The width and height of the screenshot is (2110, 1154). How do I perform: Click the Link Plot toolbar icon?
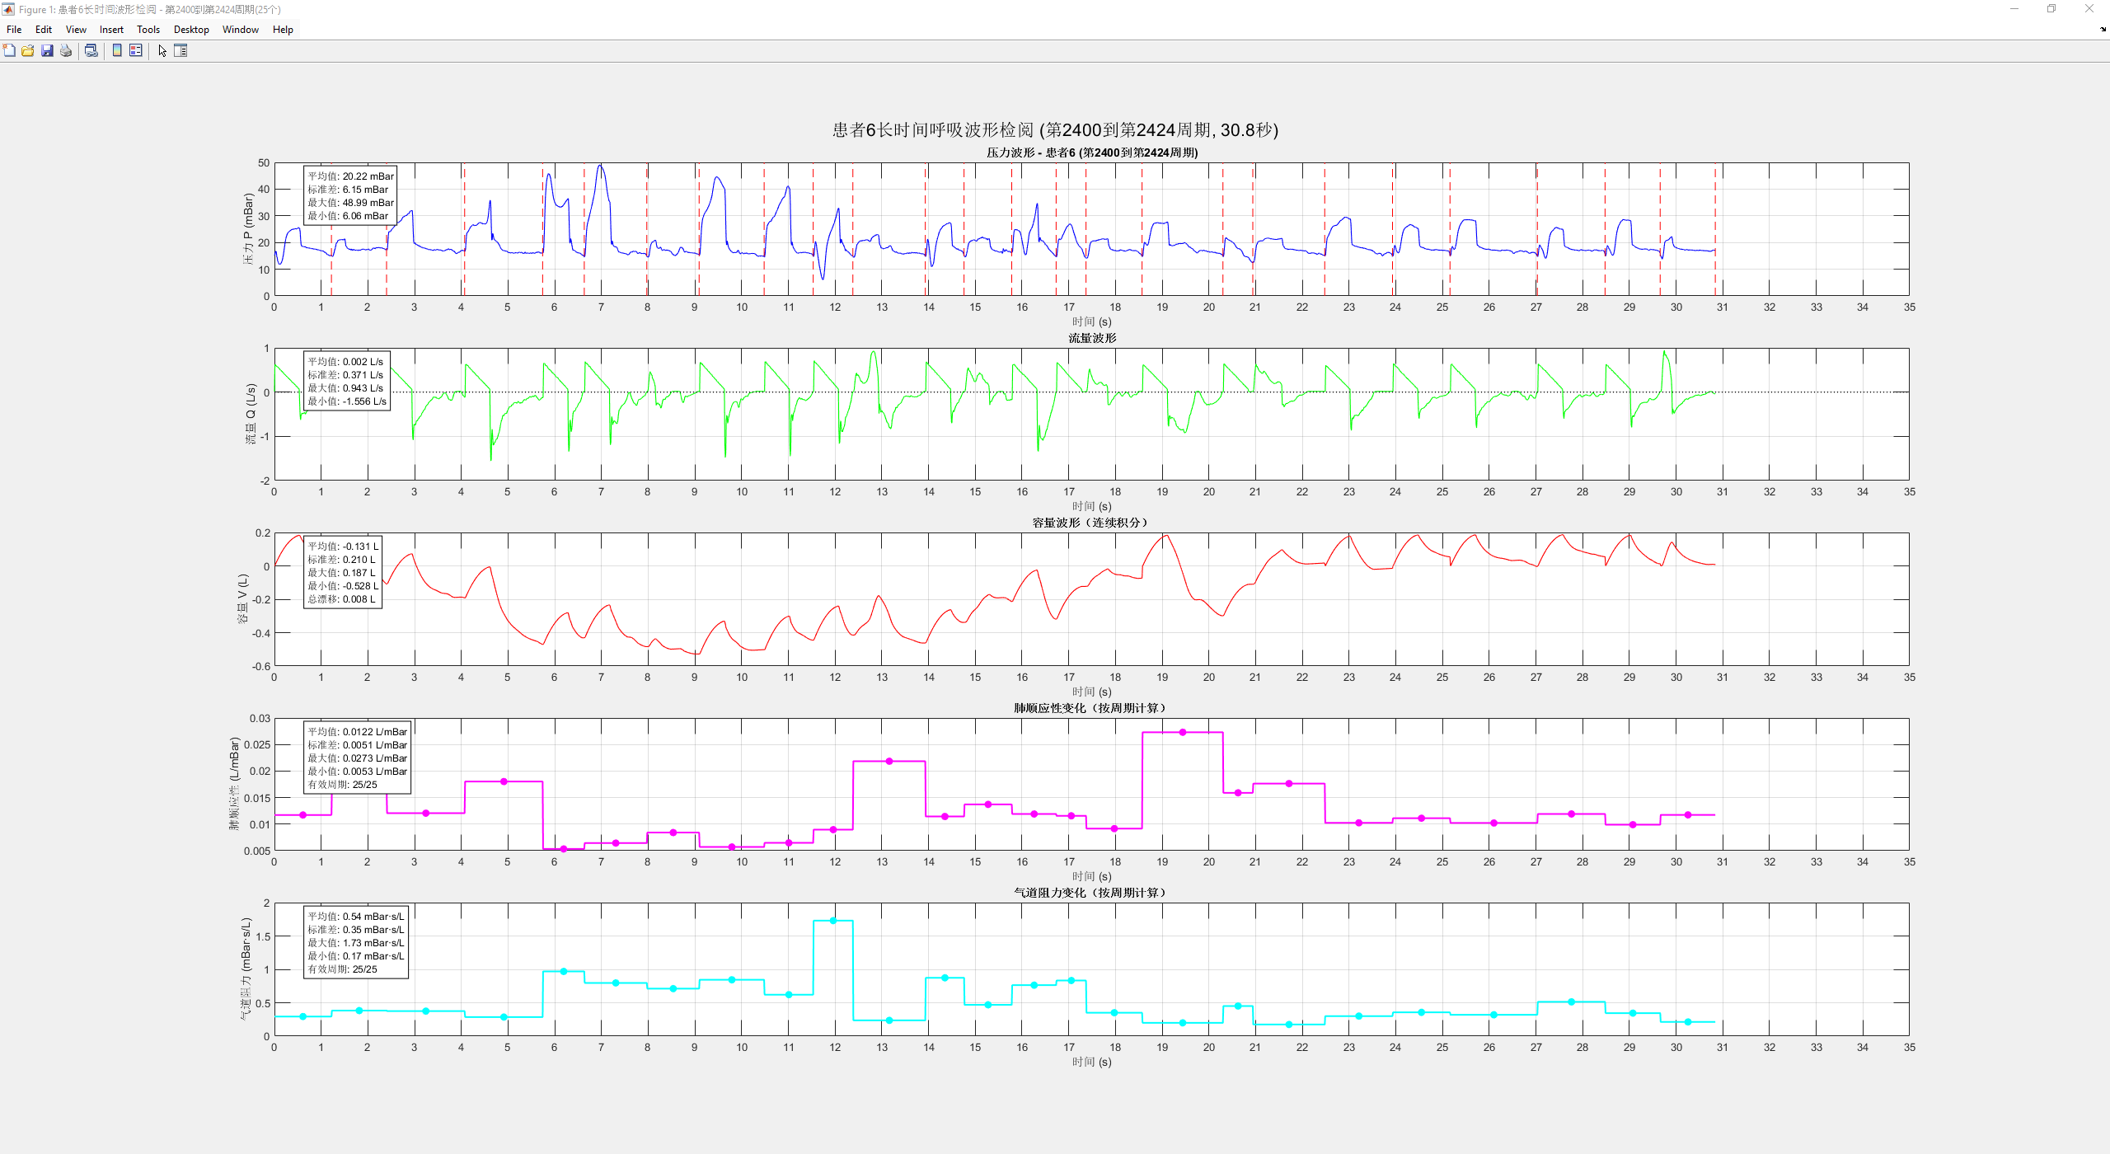pyautogui.click(x=91, y=51)
